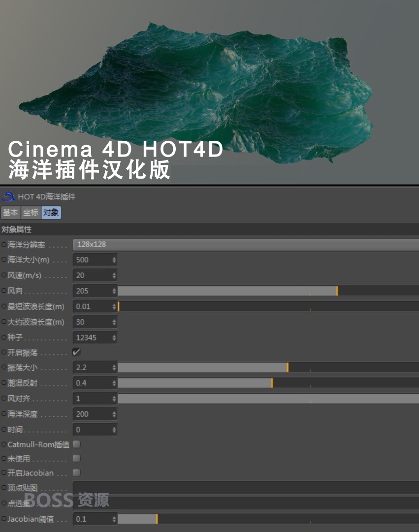Click the 风向 stepper arrows

(x=114, y=291)
